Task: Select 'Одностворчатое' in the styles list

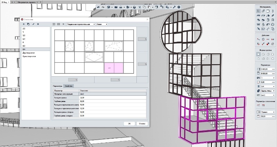Action: click(x=36, y=57)
